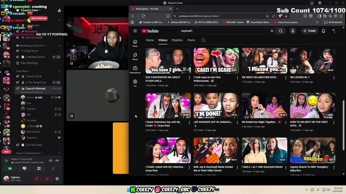The image size is (346, 194).
Task: Open options for 'We Ended Our Night Together' video
Action: point(285,122)
